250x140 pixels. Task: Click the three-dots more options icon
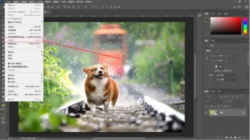click(x=86, y=7)
